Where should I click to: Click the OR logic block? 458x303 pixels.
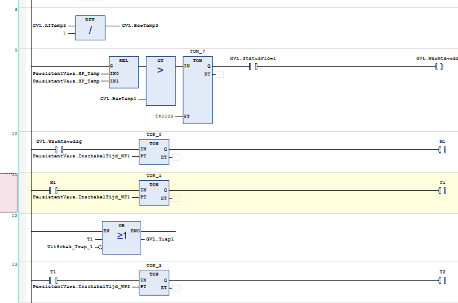click(122, 238)
